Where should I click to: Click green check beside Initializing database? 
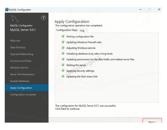pos(63,53)
